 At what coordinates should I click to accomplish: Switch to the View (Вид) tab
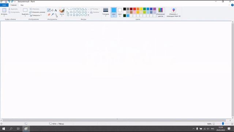coord(22,5)
